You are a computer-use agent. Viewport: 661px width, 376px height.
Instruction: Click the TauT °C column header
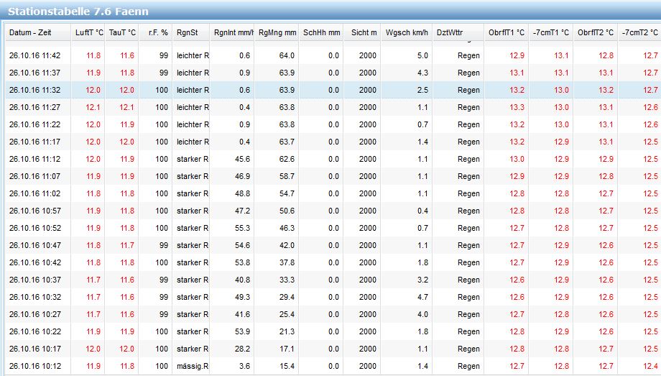122,32
